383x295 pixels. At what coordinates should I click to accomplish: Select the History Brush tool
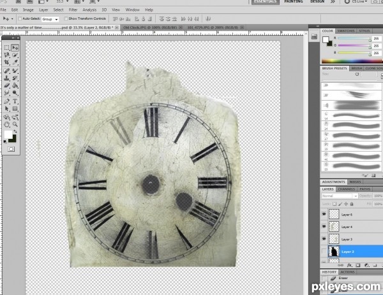click(15, 78)
